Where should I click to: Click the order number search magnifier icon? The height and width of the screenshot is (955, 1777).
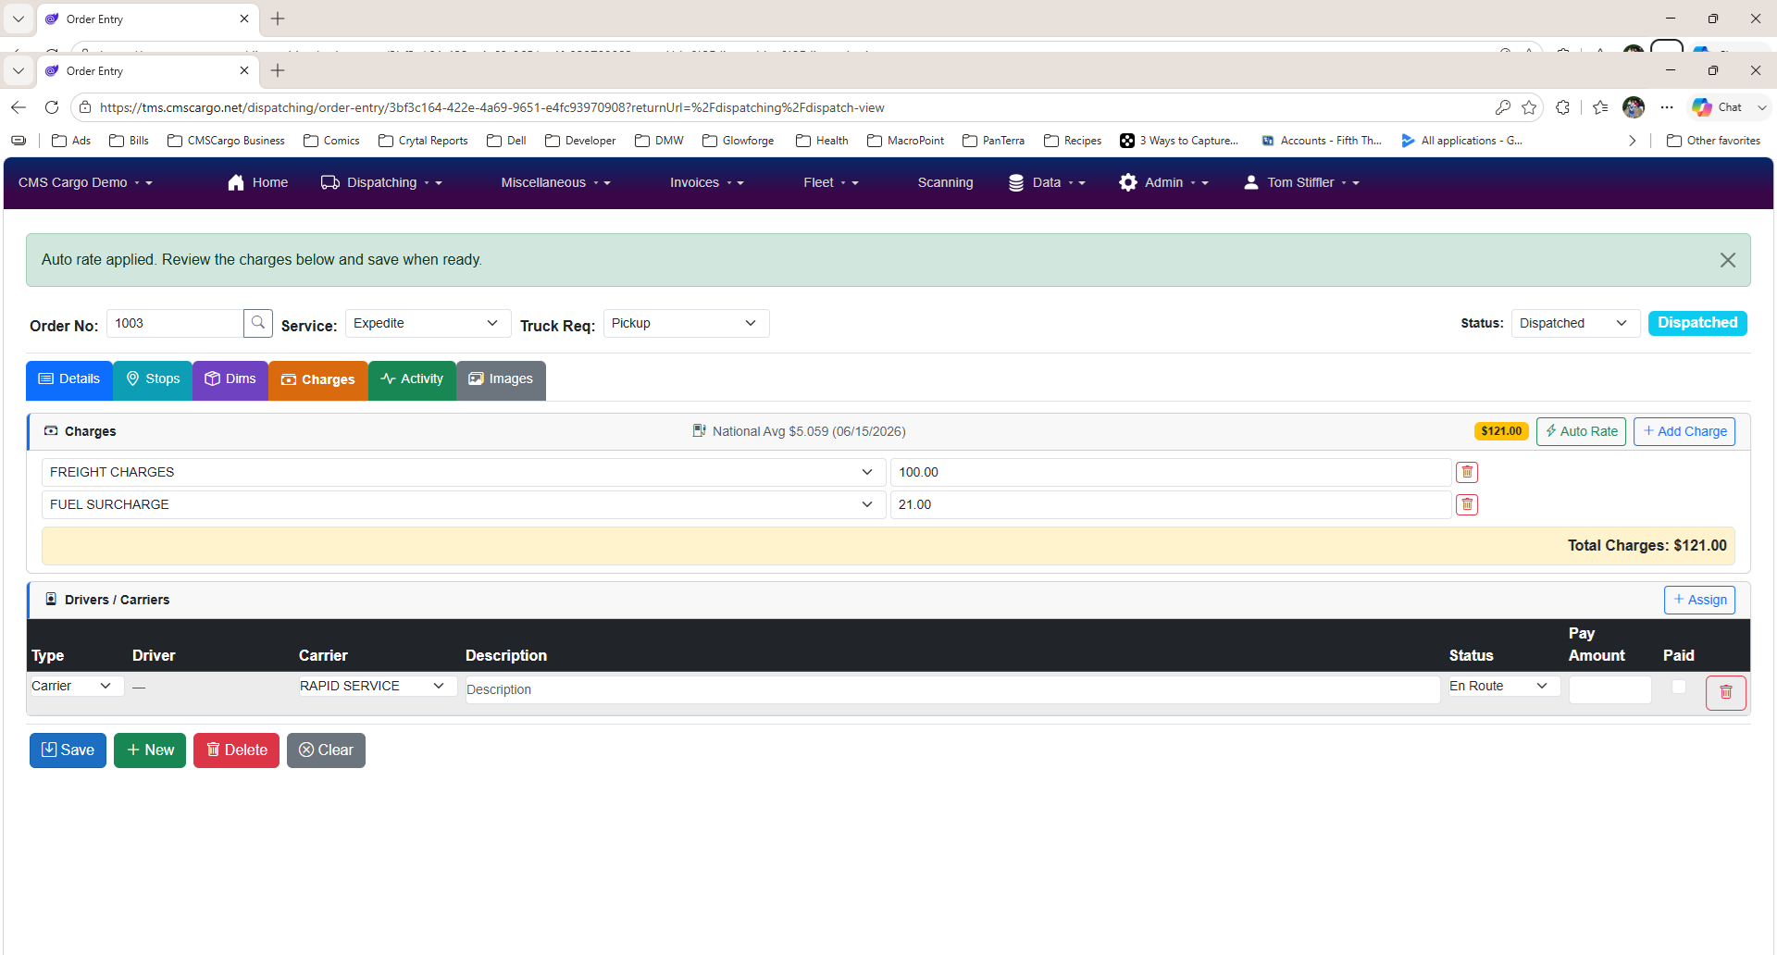tap(258, 323)
